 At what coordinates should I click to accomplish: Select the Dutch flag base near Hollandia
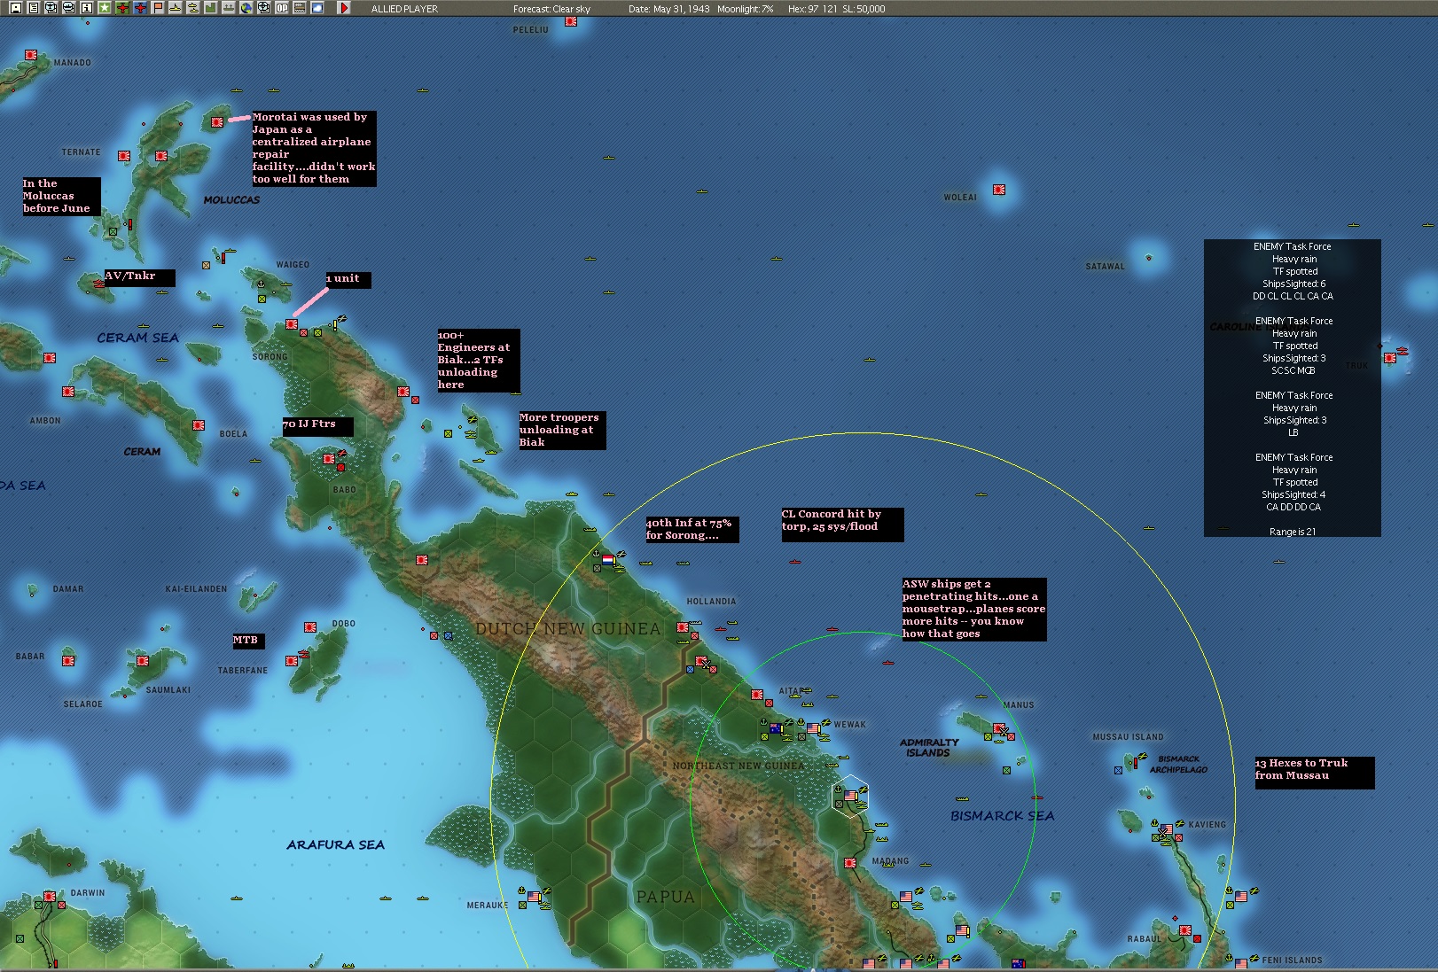coord(608,560)
